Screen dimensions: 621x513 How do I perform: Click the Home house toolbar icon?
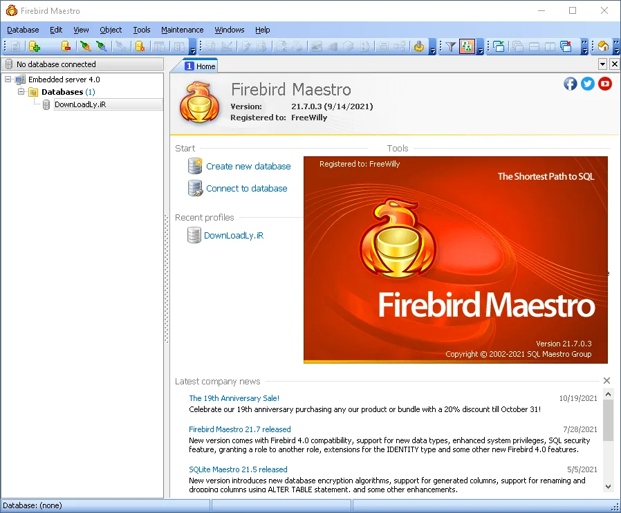point(603,47)
